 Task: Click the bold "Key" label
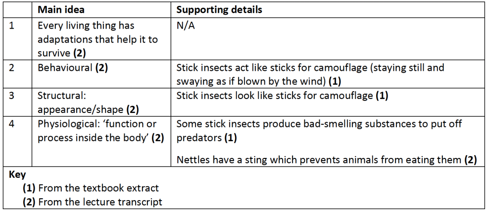(x=17, y=174)
